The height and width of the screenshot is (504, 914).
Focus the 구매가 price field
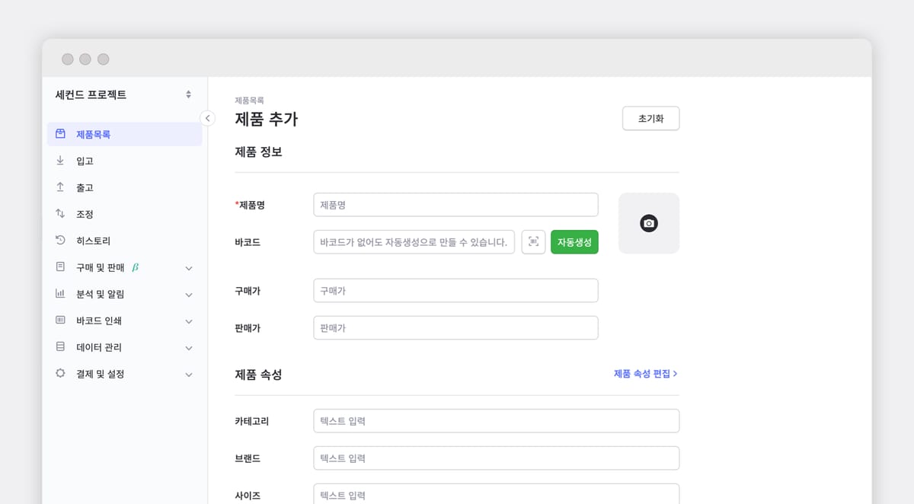(x=455, y=290)
